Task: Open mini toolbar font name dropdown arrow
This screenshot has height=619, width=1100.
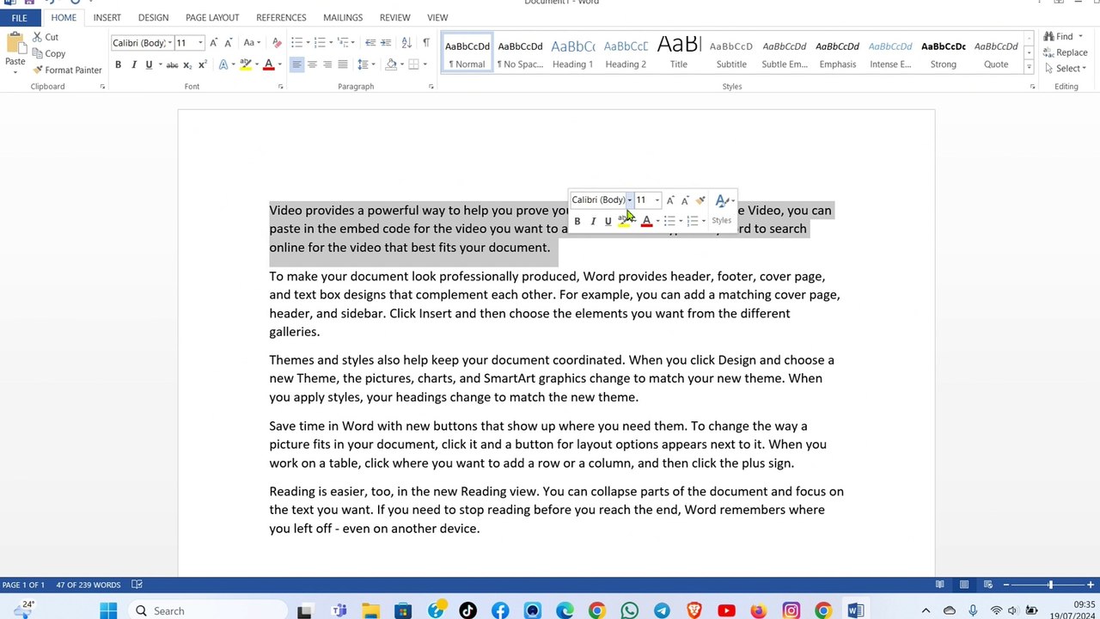Action: pyautogui.click(x=629, y=200)
